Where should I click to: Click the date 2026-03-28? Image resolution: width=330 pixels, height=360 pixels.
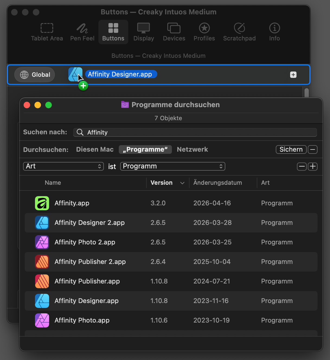click(x=213, y=223)
